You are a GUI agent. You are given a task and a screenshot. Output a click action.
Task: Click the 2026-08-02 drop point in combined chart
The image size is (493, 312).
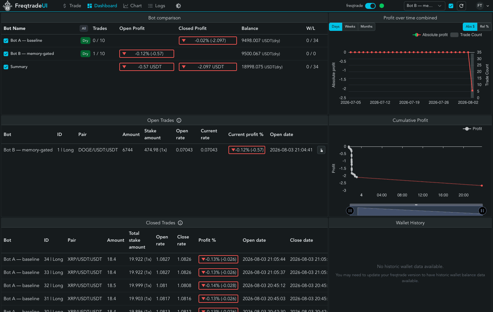pyautogui.click(x=472, y=90)
